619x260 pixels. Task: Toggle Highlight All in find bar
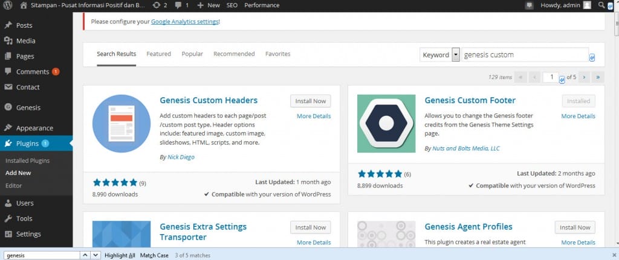120,255
